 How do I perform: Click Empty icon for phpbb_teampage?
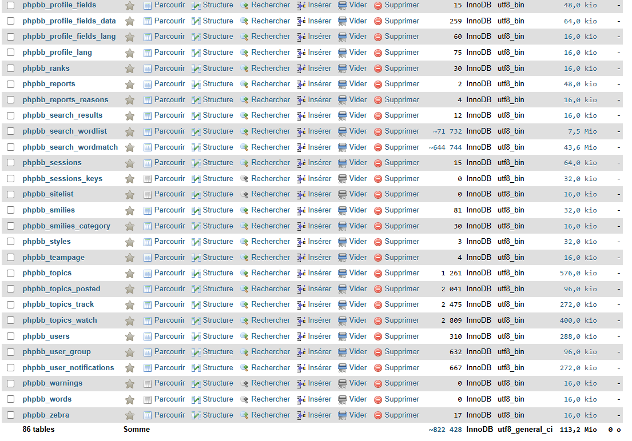tap(342, 258)
